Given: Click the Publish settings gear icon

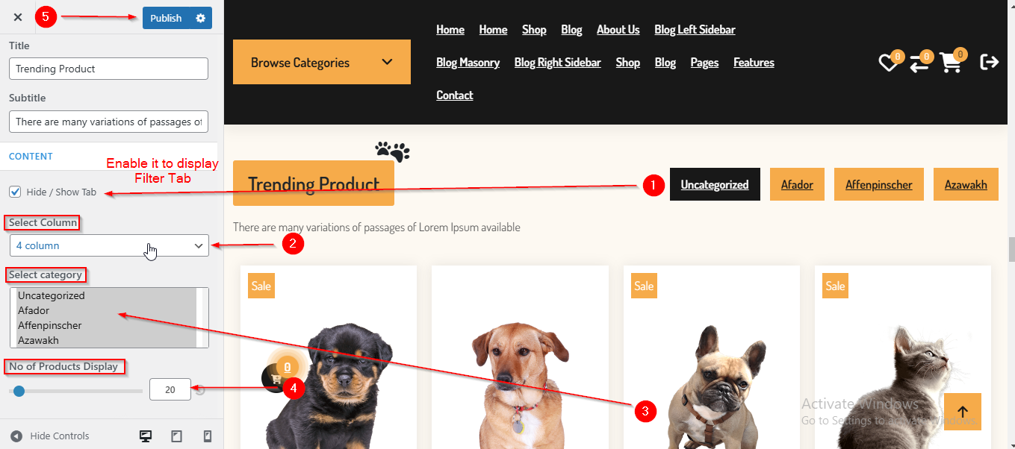Looking at the screenshot, I should [x=200, y=18].
